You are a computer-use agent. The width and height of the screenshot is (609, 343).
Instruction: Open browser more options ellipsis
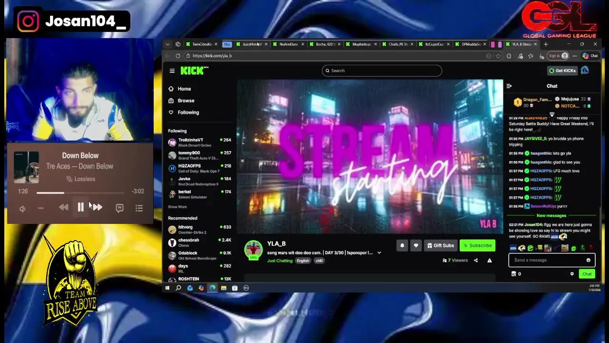point(575,56)
